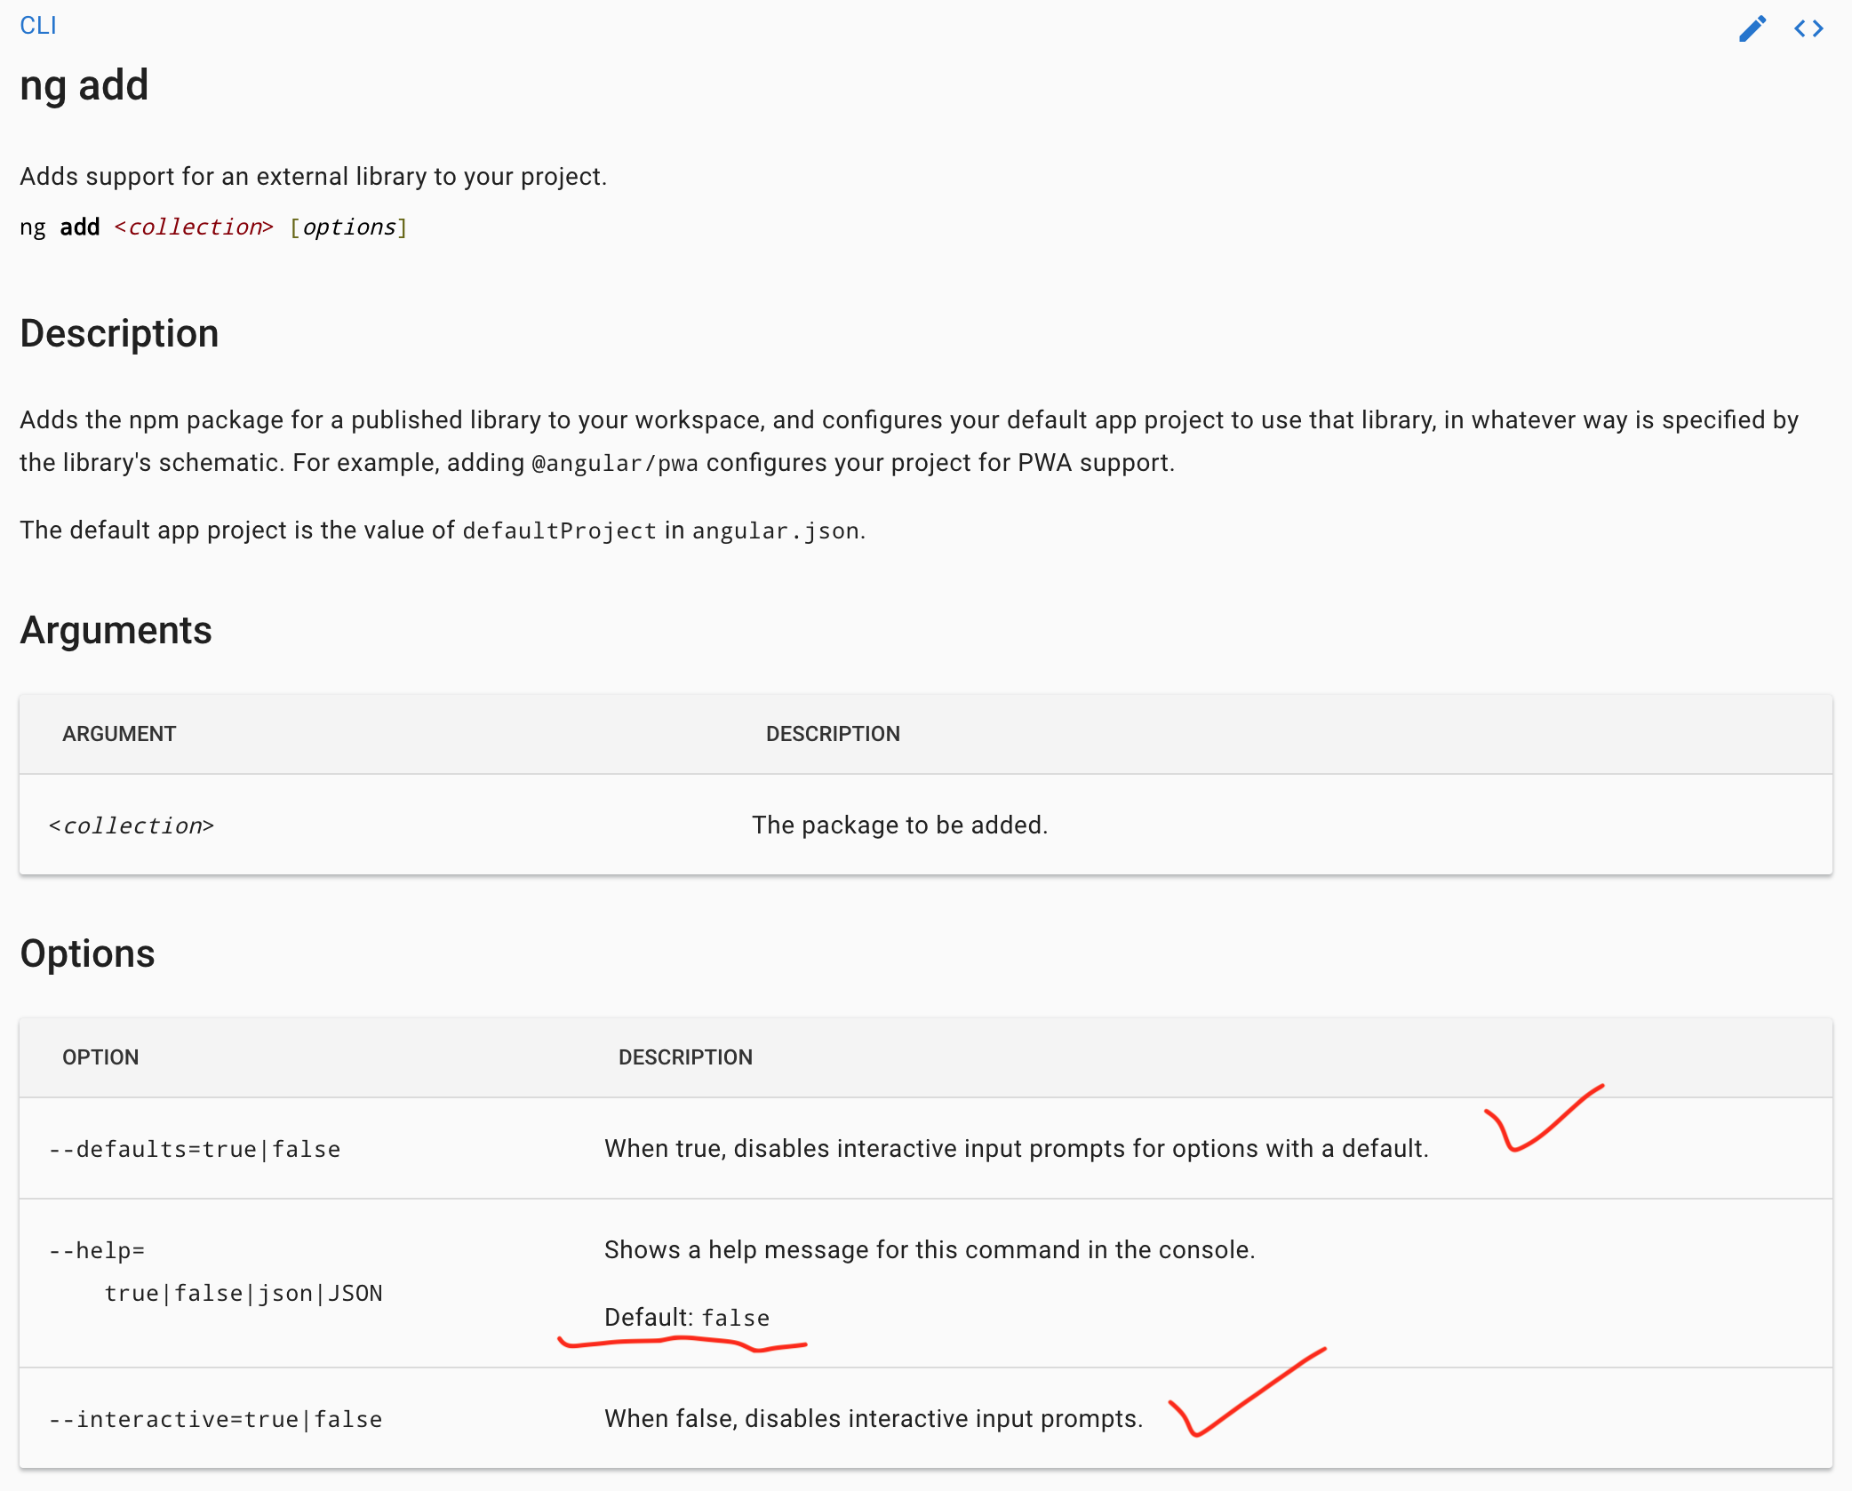Select the --defaults=true|false option name
The image size is (1852, 1491).
pyautogui.click(x=194, y=1149)
